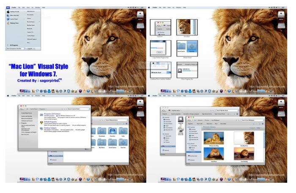The image size is (296, 193).
Task: Open the DVD drive icon in My Mac Book
Action: (x=181, y=130)
